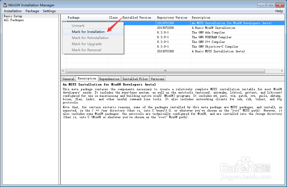Click the Description column header
The height and width of the screenshot is (187, 287).
[x=237, y=17]
